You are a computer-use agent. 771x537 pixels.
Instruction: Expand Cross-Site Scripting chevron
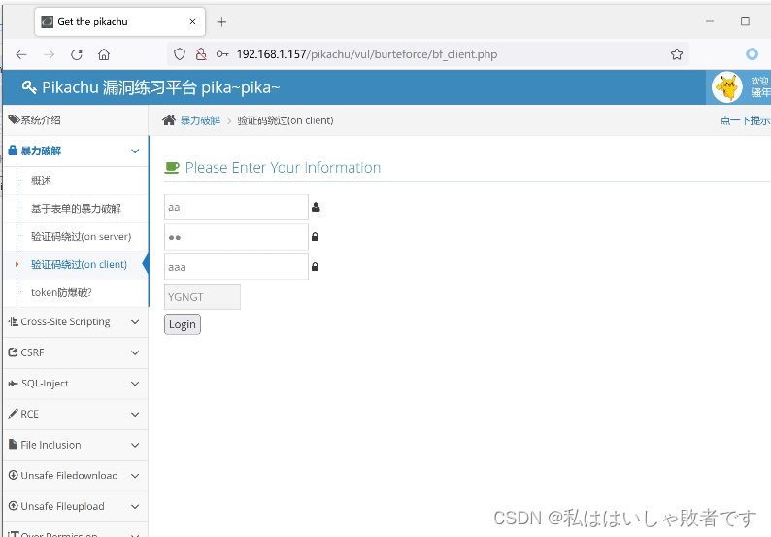(x=135, y=322)
